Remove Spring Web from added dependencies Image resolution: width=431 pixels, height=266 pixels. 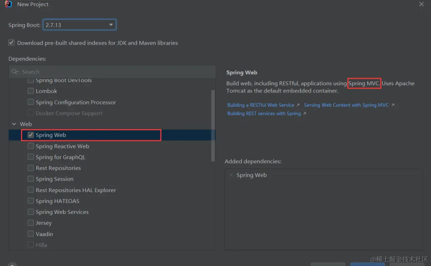tap(231, 175)
